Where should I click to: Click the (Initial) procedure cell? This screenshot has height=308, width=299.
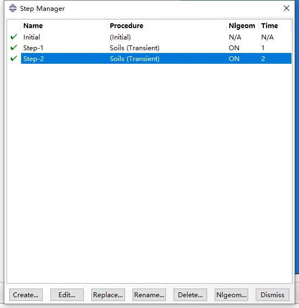point(120,37)
